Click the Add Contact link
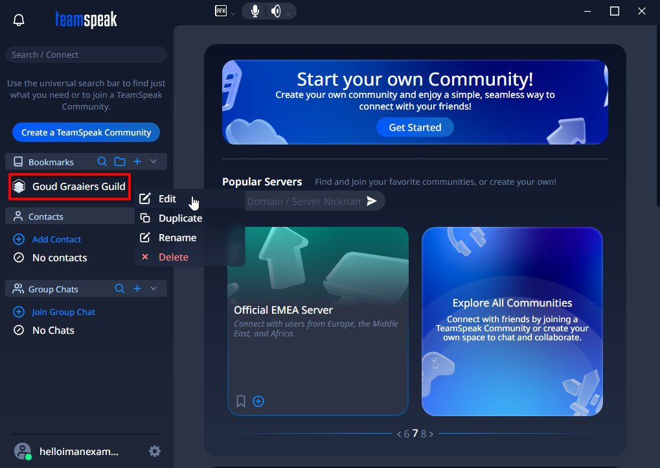The image size is (660, 468). (56, 239)
